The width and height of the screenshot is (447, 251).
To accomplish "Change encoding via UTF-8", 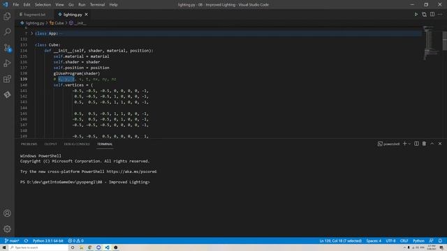I will point(390,241).
